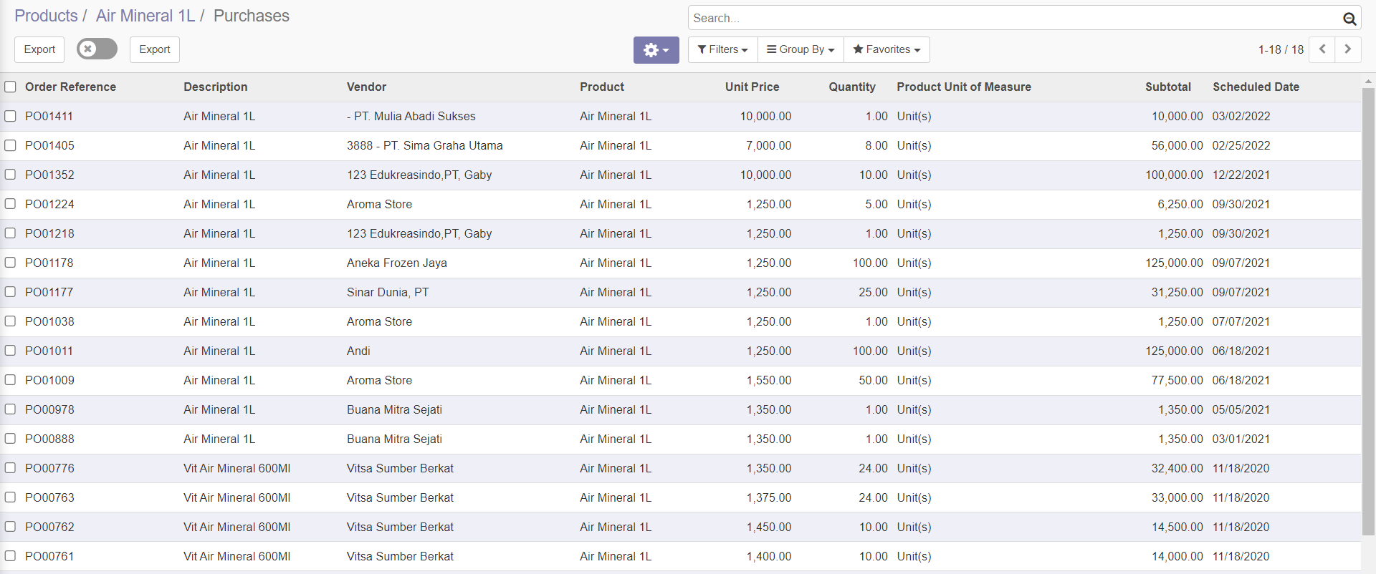Sort by Order Reference column header
This screenshot has height=574, width=1376.
tap(70, 87)
